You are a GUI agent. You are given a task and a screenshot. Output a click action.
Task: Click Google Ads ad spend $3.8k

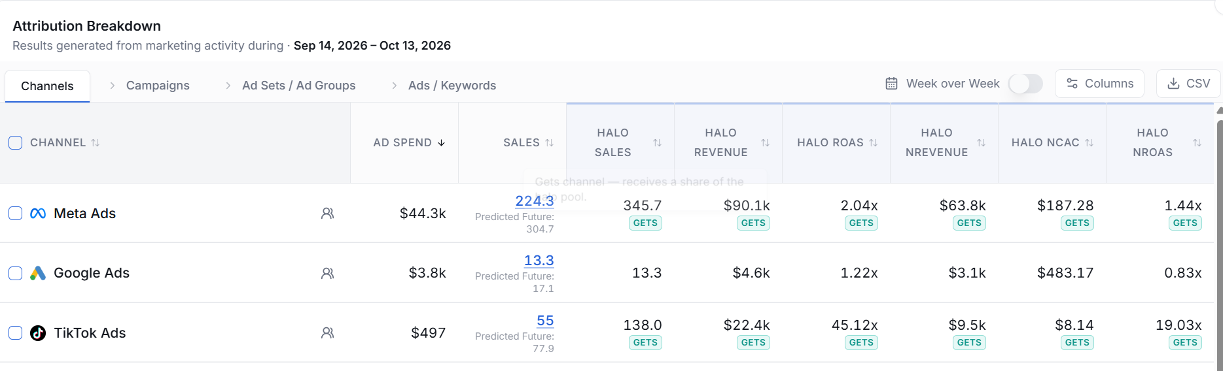click(x=427, y=273)
